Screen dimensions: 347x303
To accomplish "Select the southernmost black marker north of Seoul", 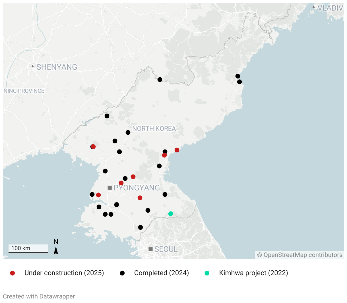I will coord(141,227).
